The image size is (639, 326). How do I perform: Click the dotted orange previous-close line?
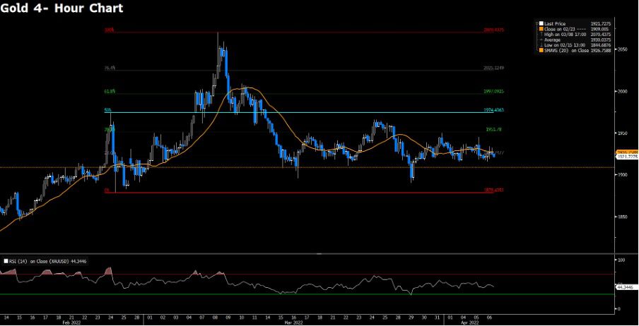307,167
